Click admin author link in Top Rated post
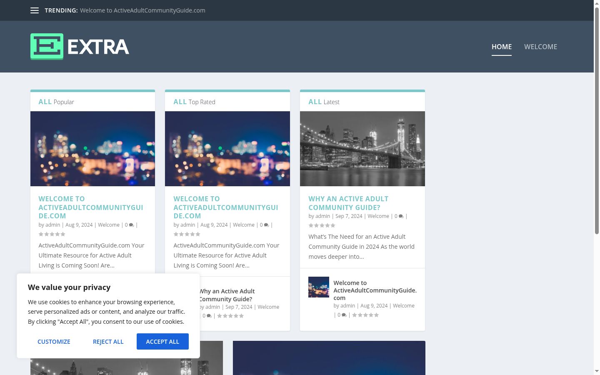Screen dimensions: 600x375 pos(188,225)
